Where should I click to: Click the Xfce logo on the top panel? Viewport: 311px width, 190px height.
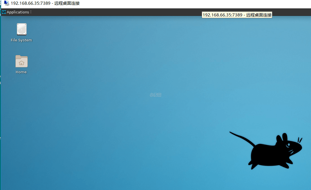point(4,12)
